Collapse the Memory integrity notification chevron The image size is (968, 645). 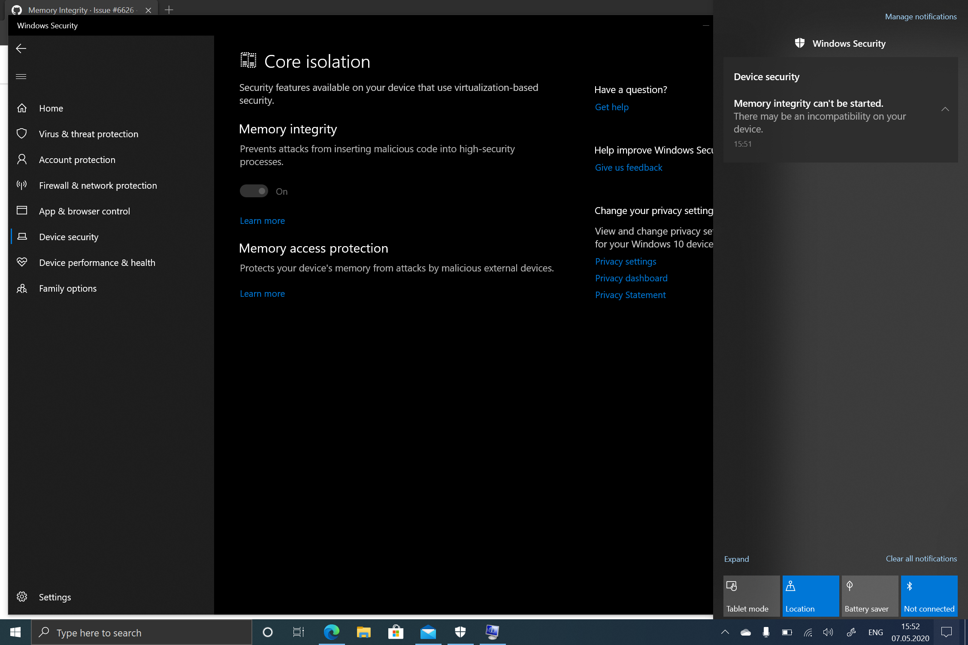[x=945, y=109]
